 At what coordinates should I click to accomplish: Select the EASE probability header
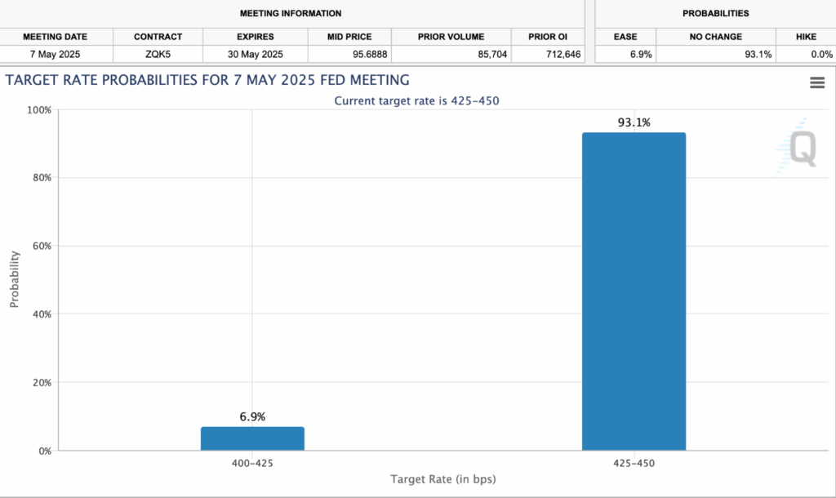[625, 37]
